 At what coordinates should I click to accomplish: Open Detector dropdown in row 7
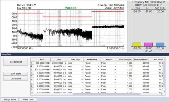[115, 83]
